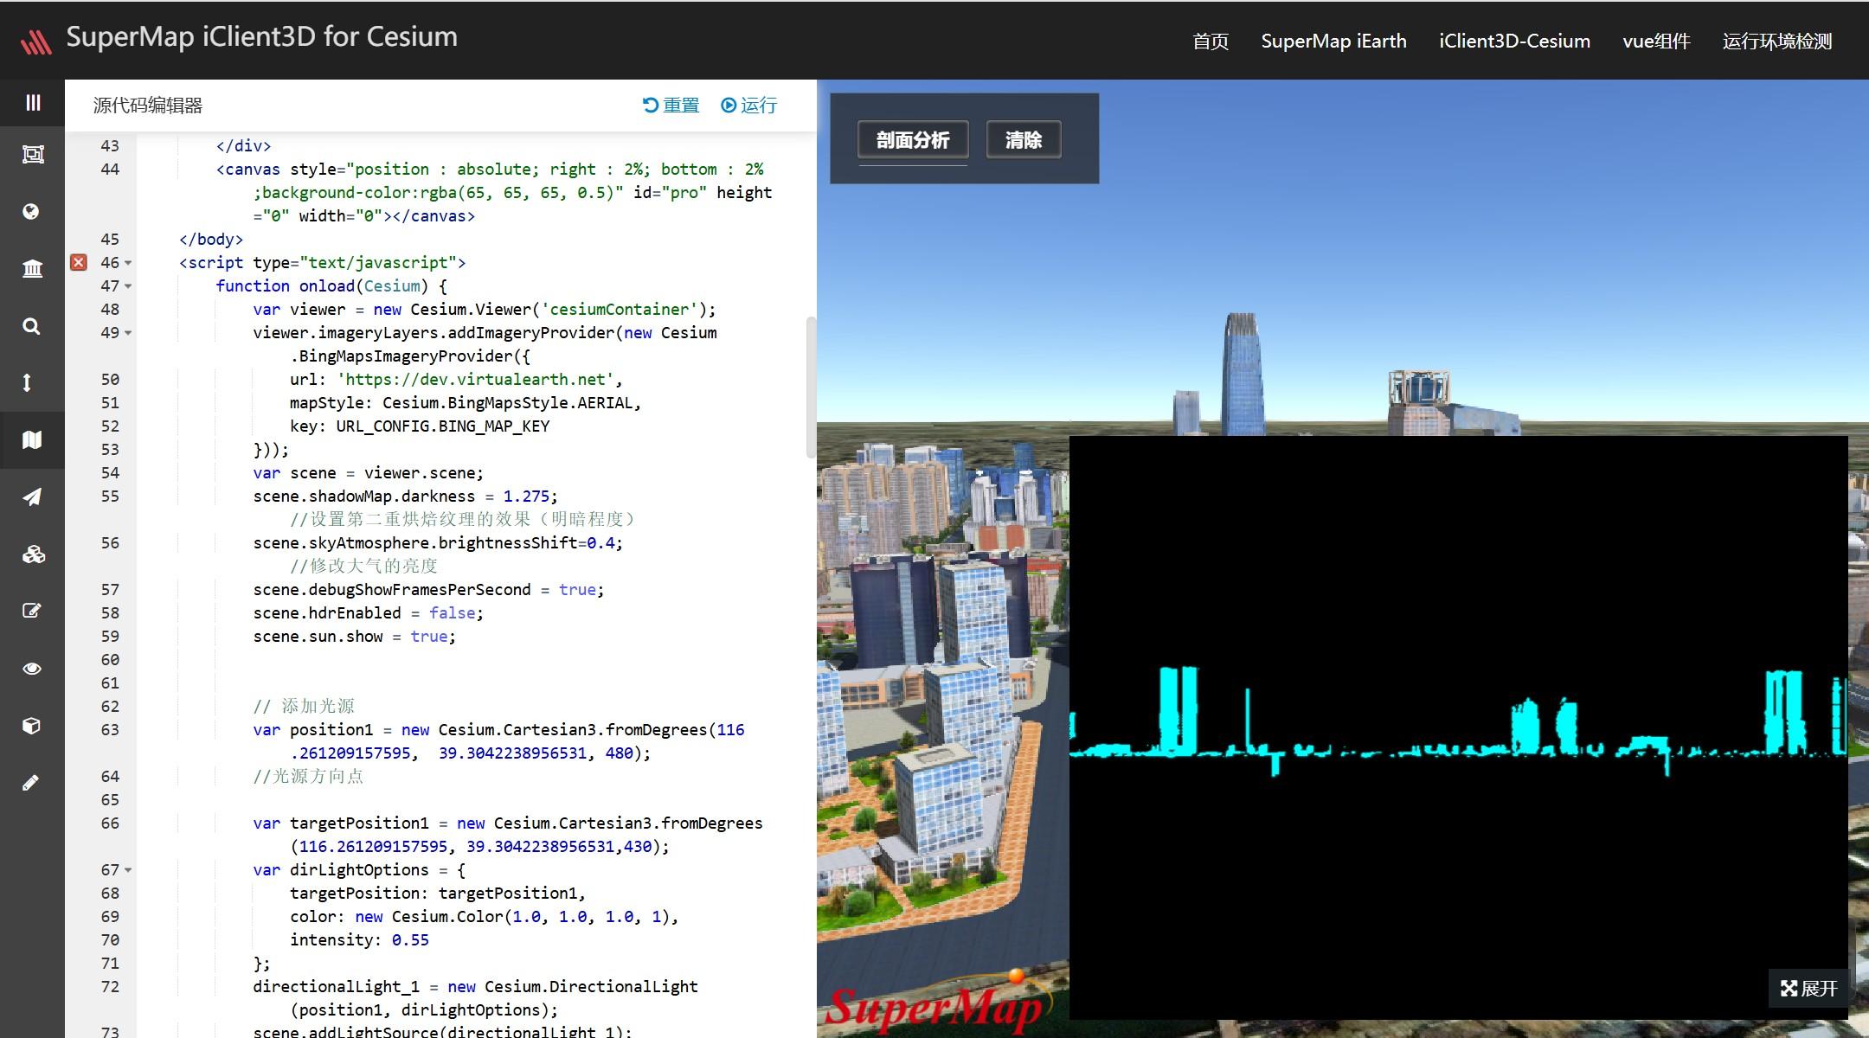Image resolution: width=1869 pixels, height=1038 pixels.
Task: Start 剖面分析 profile analysis
Action: (x=913, y=139)
